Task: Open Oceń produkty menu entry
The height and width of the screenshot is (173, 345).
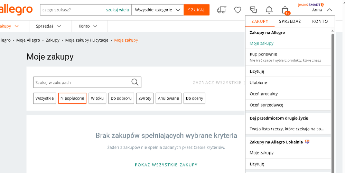Action: pyautogui.click(x=288, y=94)
